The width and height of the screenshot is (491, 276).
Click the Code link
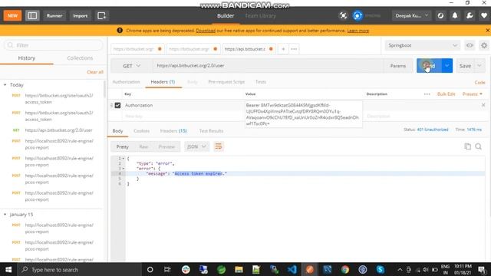[x=479, y=82]
